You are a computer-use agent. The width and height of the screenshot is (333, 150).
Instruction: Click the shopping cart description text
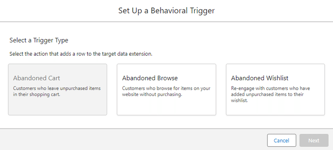click(x=57, y=91)
